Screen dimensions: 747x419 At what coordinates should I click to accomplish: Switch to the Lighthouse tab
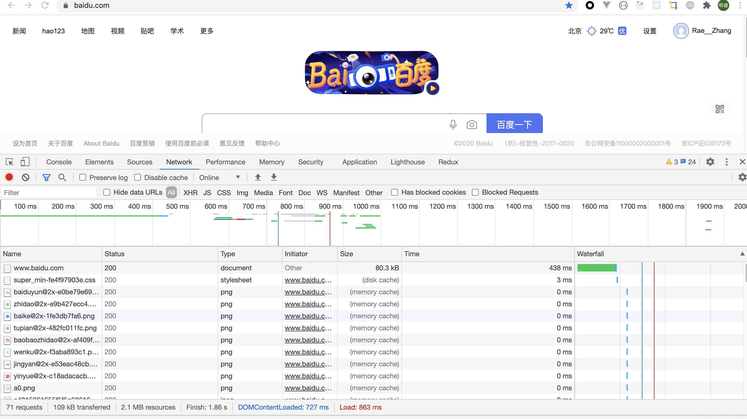tap(407, 162)
